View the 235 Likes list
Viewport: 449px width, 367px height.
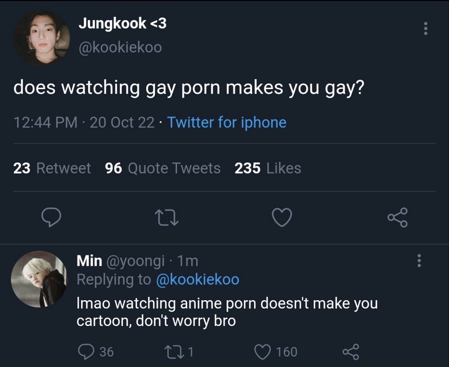click(268, 168)
